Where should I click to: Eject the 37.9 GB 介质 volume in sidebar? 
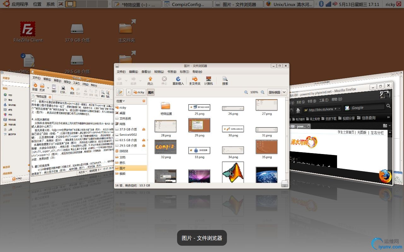(144, 129)
